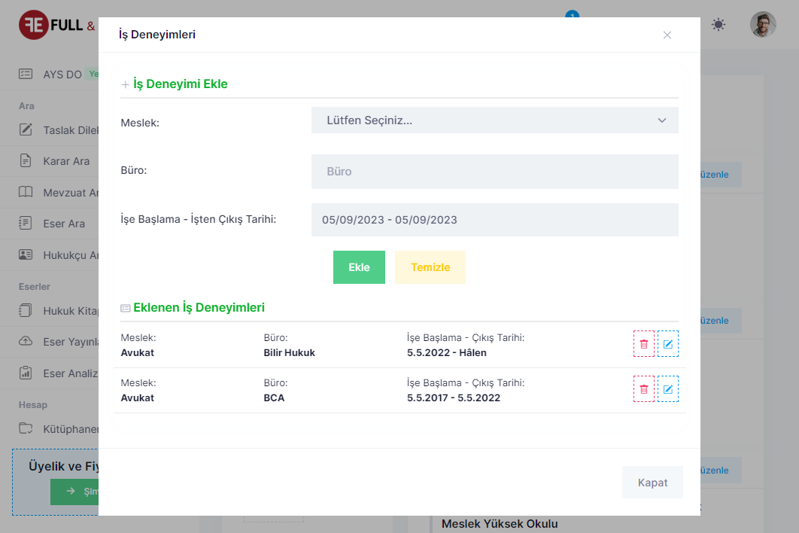Toggle the light/dark theme sun icon
The height and width of the screenshot is (533, 799).
[x=718, y=25]
